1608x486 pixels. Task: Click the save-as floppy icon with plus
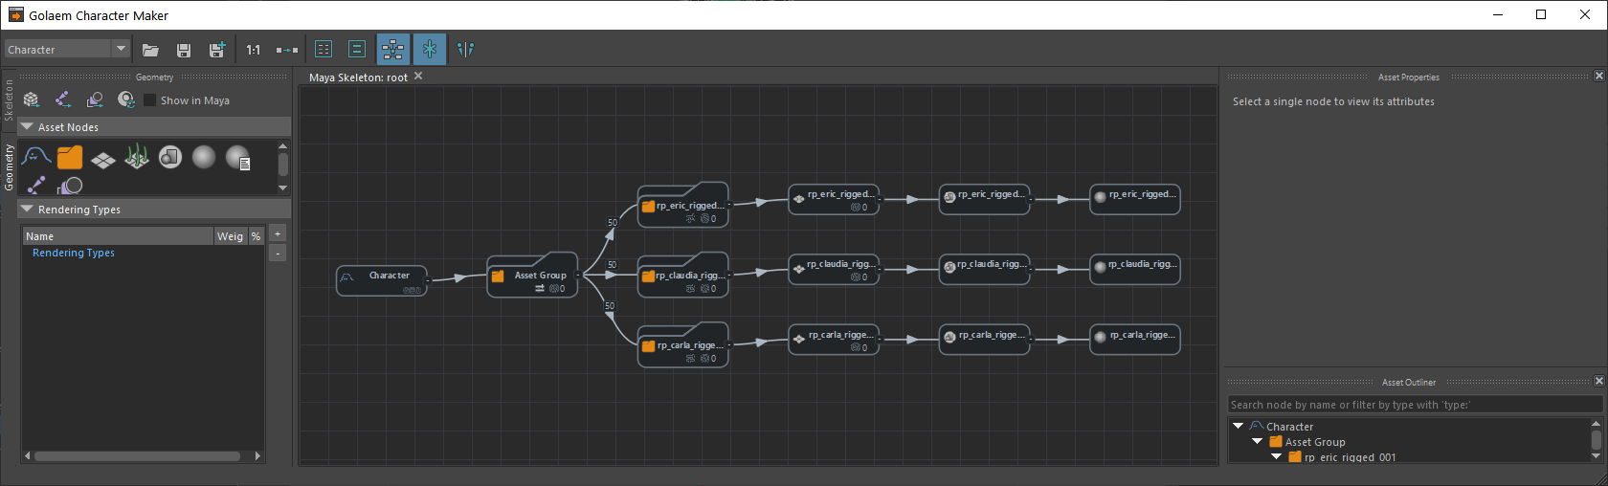(217, 50)
